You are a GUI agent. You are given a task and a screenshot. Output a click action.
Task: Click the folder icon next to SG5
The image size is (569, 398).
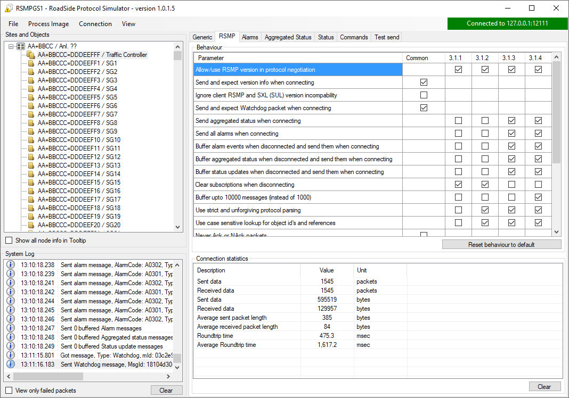click(31, 97)
